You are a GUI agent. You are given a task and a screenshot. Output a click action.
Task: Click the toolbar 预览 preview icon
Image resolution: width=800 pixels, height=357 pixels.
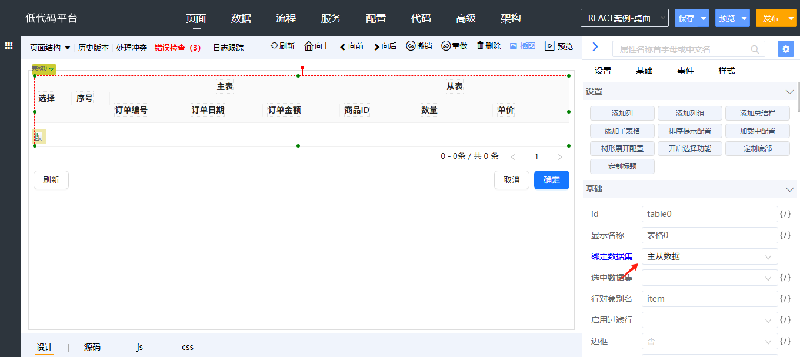[558, 46]
